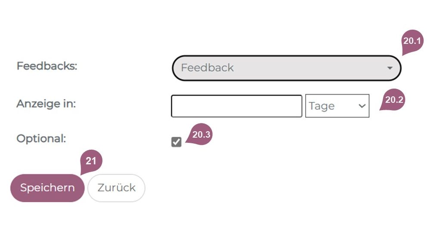Screen dimensions: 446x231
Task: Click the 20.2 annotation marker
Action: coord(393,101)
